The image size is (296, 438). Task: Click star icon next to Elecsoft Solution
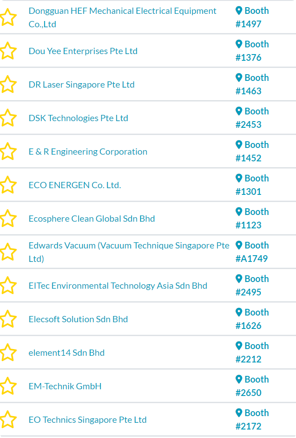tap(8, 319)
